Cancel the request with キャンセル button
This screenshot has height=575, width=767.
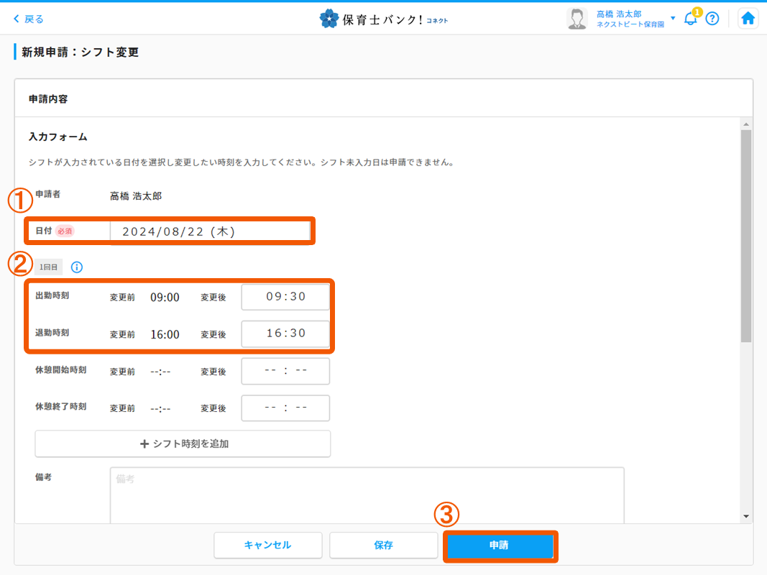[x=267, y=545]
